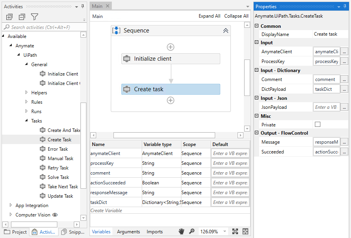
Task: Collapse the Common section in Properties
Action: pos(257,26)
